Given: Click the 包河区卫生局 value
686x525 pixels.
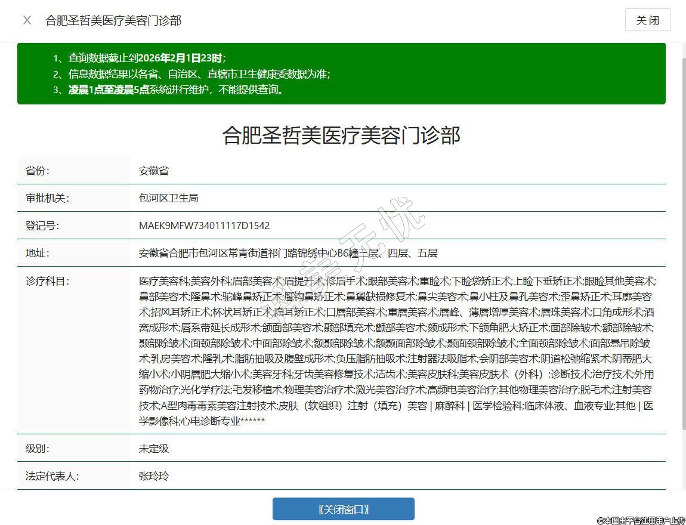Looking at the screenshot, I should click(x=168, y=198).
